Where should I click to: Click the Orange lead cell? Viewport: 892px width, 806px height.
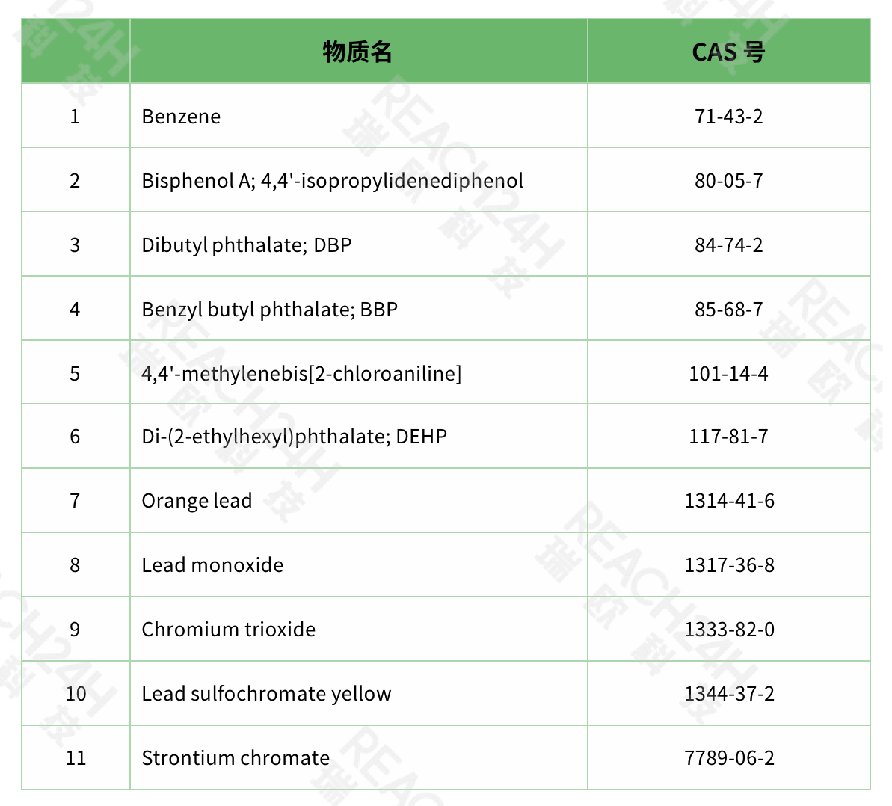(197, 501)
